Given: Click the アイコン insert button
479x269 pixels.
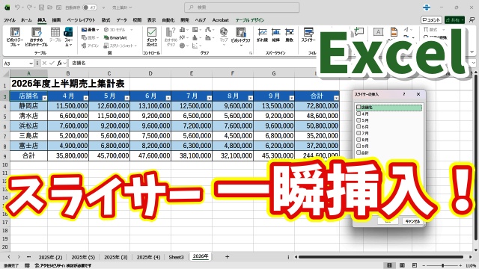Looking at the screenshot, I should tap(91, 46).
